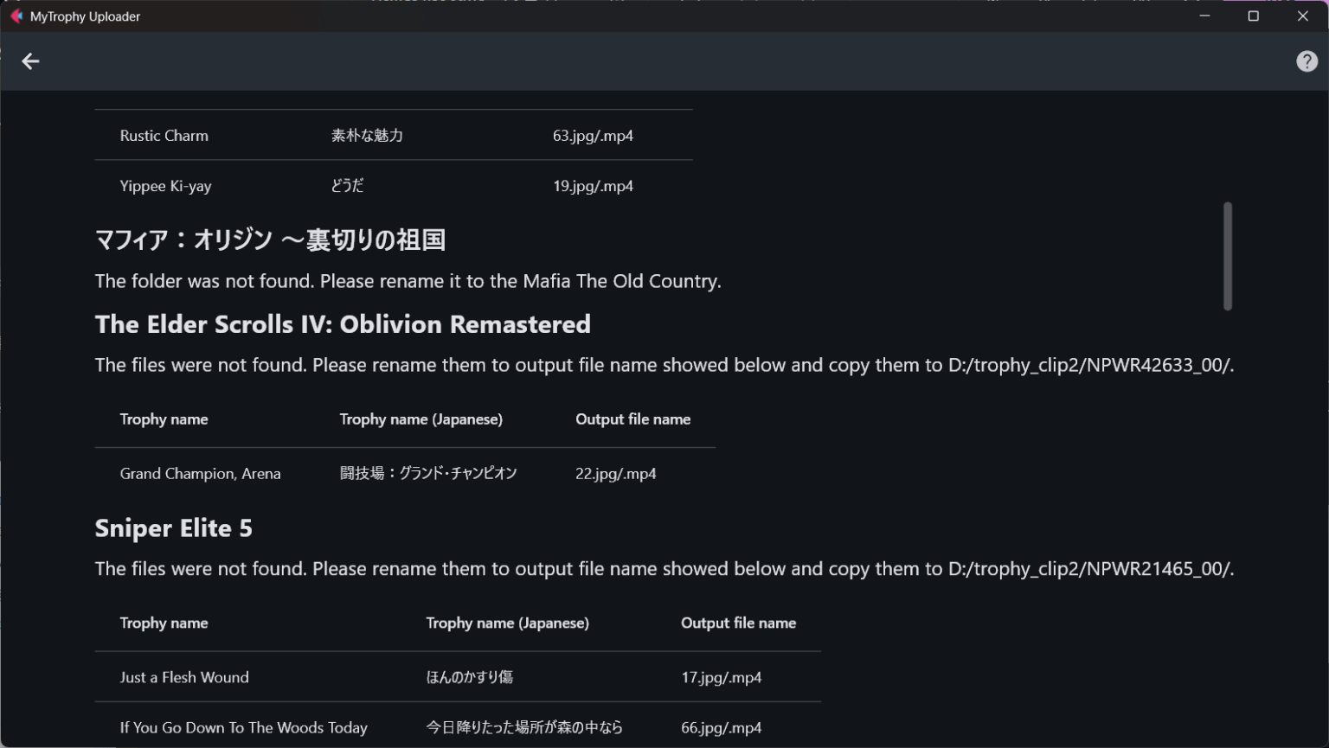The width and height of the screenshot is (1329, 748).
Task: Go back using the arrow icon
Action: [30, 61]
